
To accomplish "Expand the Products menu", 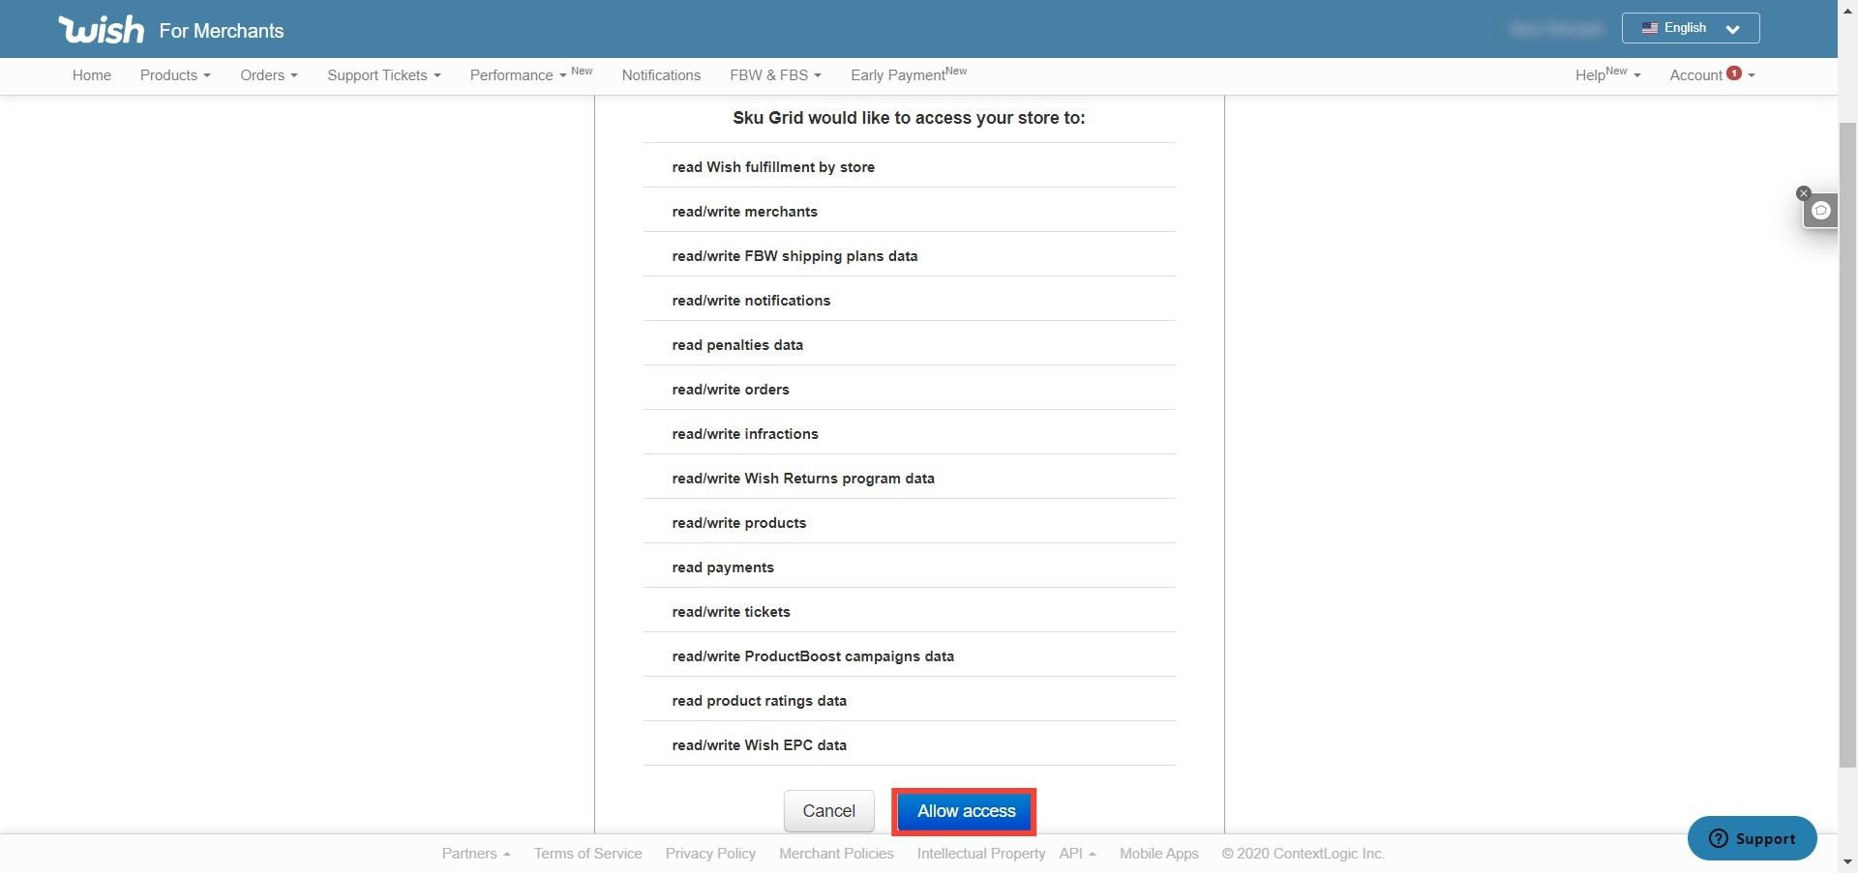I will [x=175, y=75].
